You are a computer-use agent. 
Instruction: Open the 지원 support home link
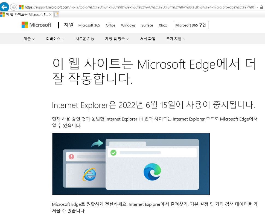pyautogui.click(x=68, y=25)
